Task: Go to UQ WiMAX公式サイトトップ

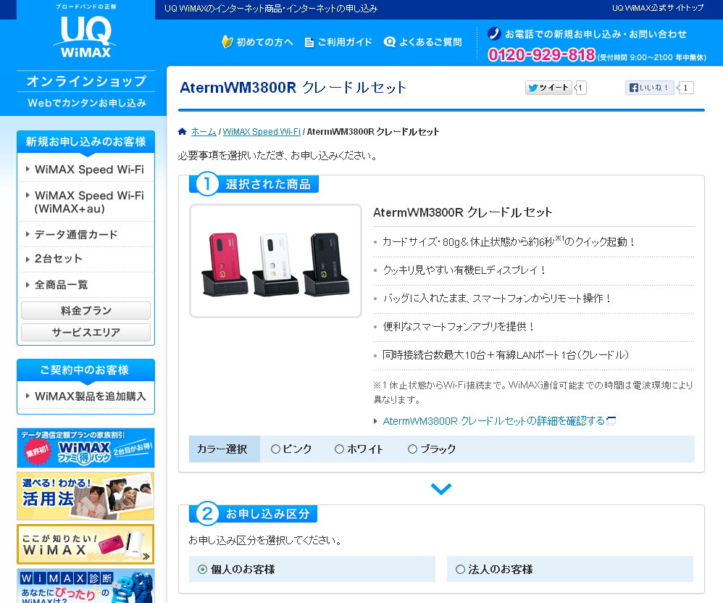Action: pos(658,8)
